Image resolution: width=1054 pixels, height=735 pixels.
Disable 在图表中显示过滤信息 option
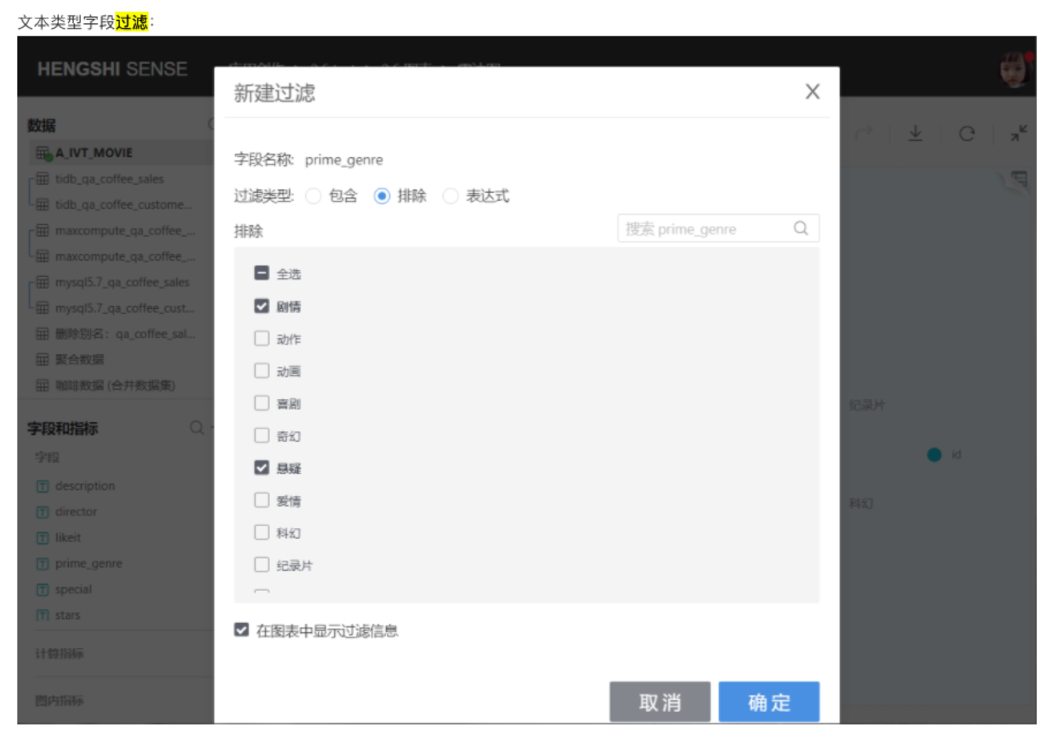click(241, 630)
